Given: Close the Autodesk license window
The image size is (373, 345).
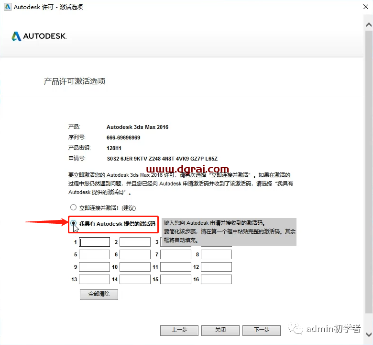Looking at the screenshot, I should [x=366, y=7].
